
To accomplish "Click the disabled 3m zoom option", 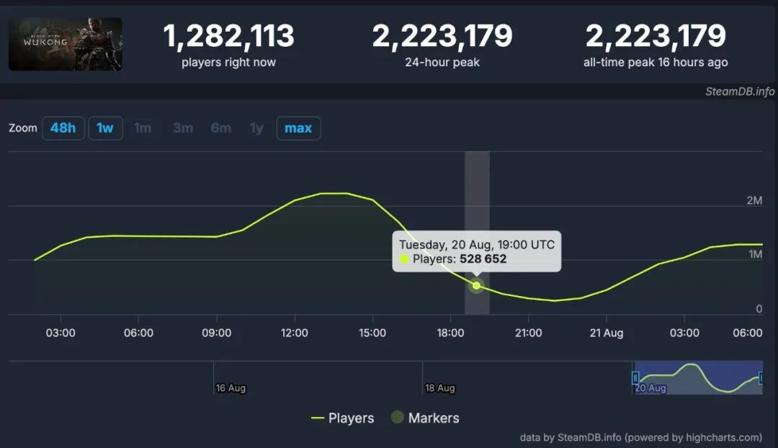I will pyautogui.click(x=182, y=128).
